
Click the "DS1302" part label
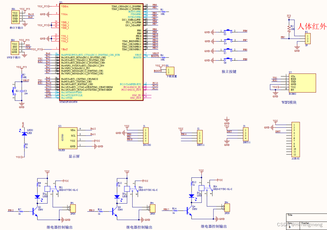[x=147, y=145]
